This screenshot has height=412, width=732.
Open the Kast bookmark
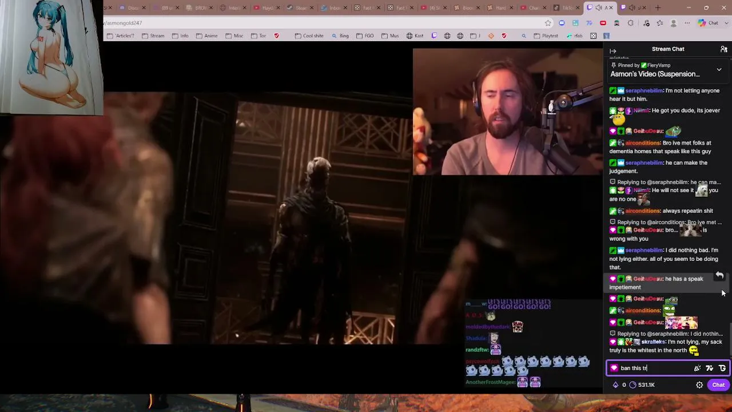(x=415, y=36)
